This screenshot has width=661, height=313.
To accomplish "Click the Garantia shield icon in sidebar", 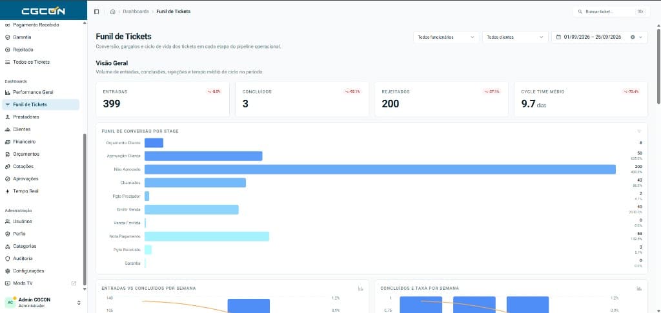I will (x=8, y=37).
